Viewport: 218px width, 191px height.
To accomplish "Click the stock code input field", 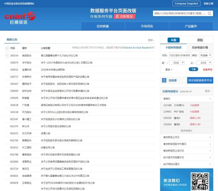I will (x=180, y=55).
